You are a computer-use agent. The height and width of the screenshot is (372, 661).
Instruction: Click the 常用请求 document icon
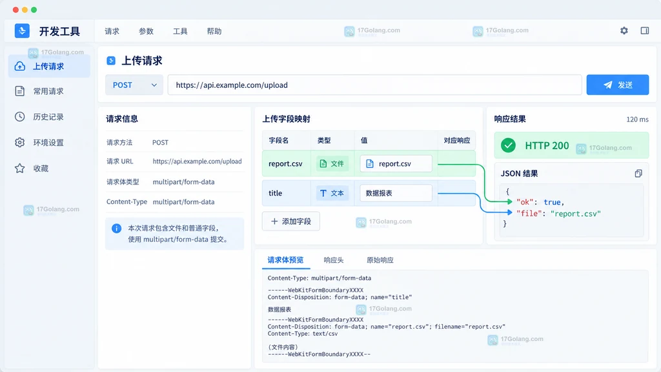(x=20, y=91)
